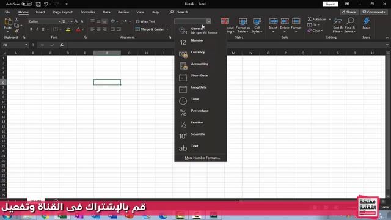Open the Name Box dropdown arrow

coord(26,45)
